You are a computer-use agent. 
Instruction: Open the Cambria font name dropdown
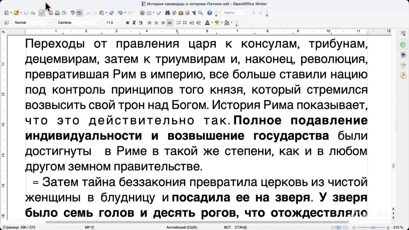click(x=97, y=23)
